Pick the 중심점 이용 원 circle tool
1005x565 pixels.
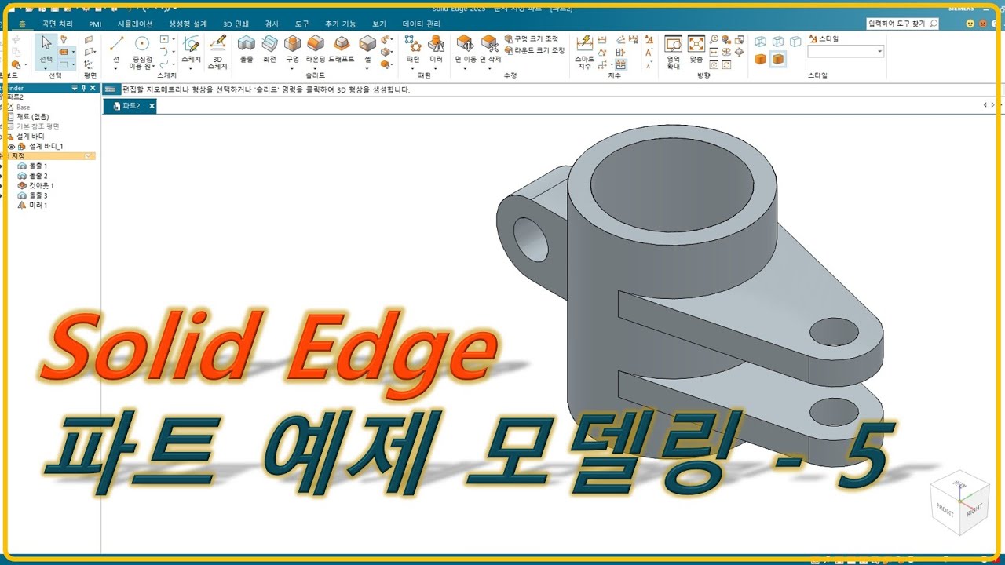[141, 52]
